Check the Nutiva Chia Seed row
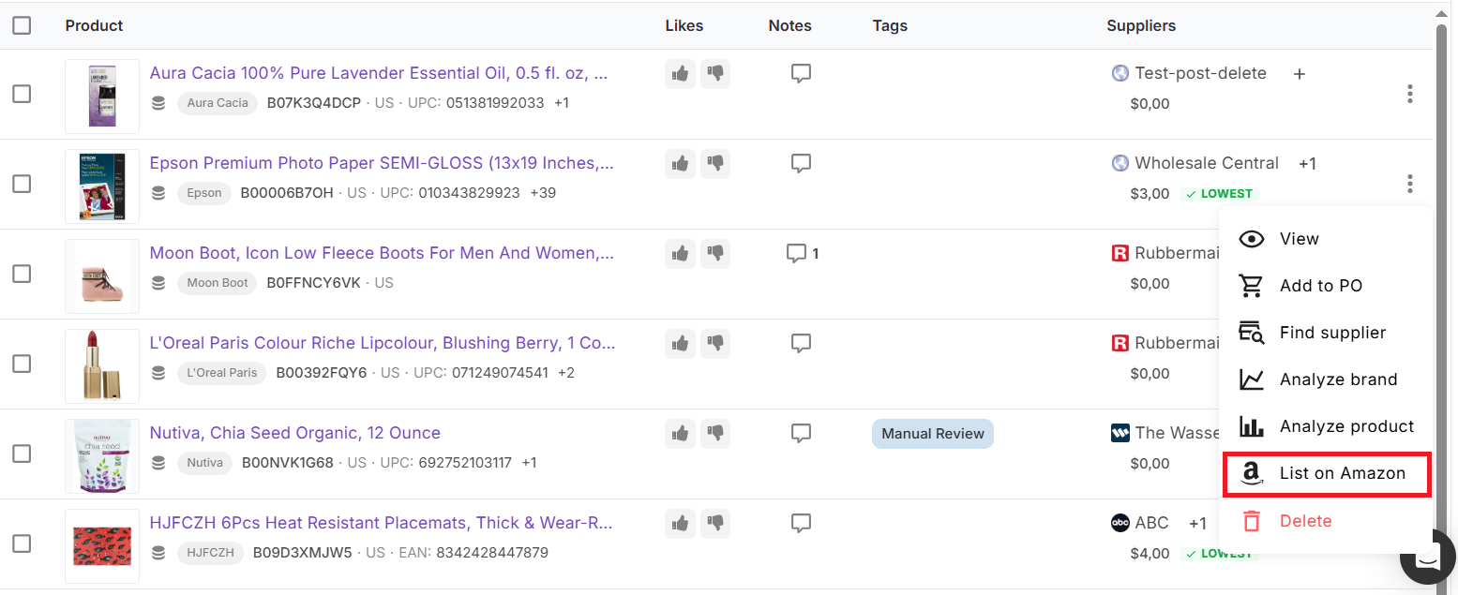This screenshot has height=595, width=1458. click(x=22, y=454)
